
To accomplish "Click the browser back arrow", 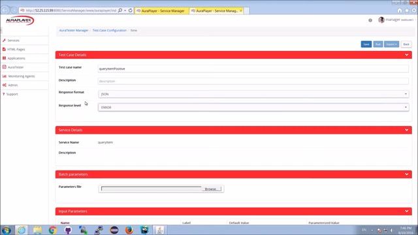I will point(5,10).
